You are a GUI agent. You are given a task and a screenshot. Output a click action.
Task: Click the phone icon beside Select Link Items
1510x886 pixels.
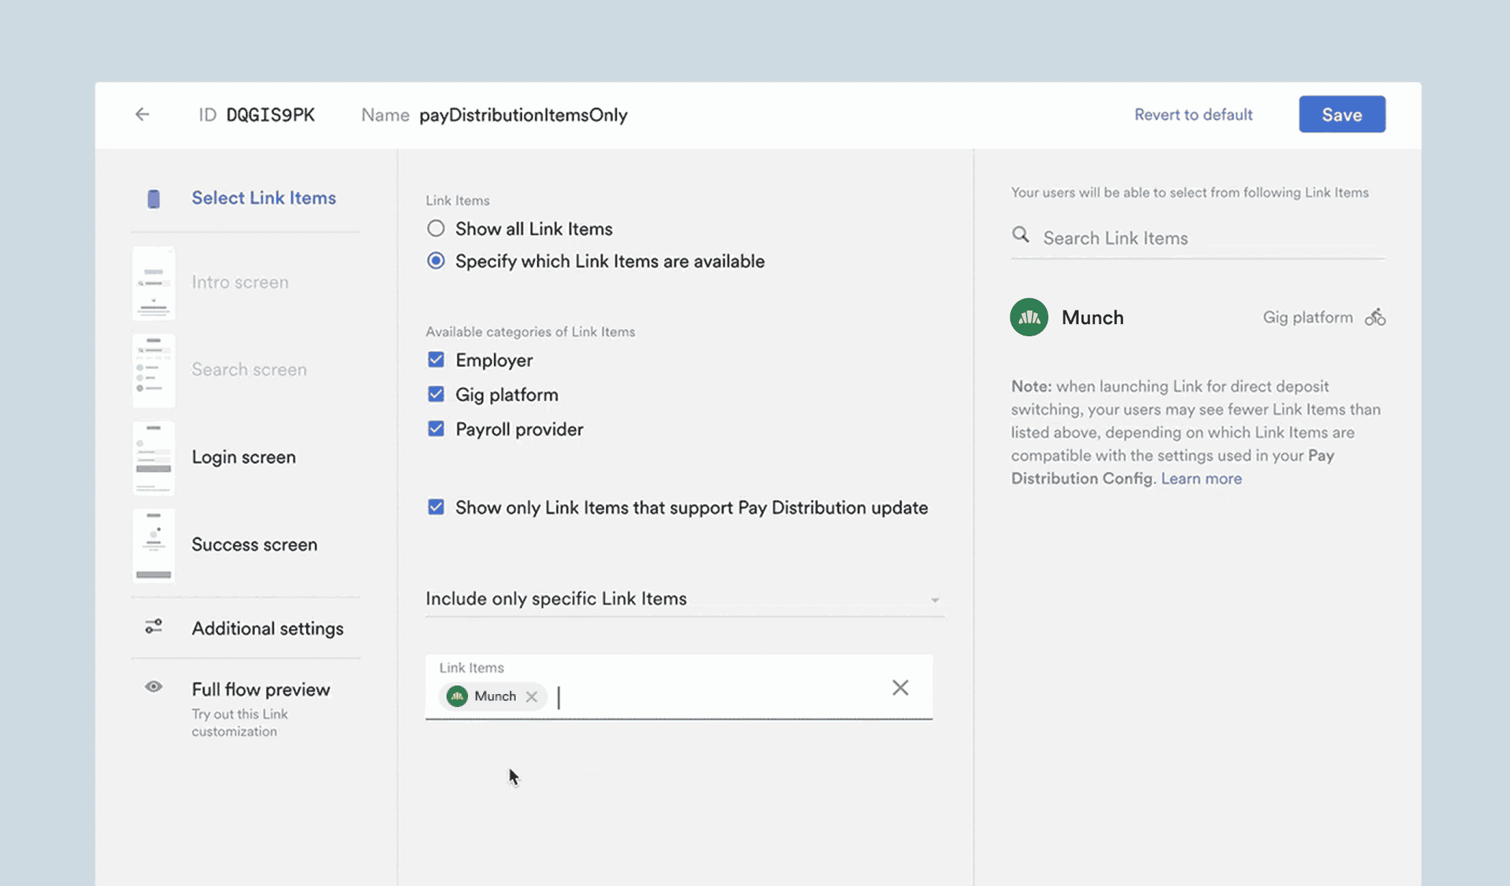[x=153, y=199]
